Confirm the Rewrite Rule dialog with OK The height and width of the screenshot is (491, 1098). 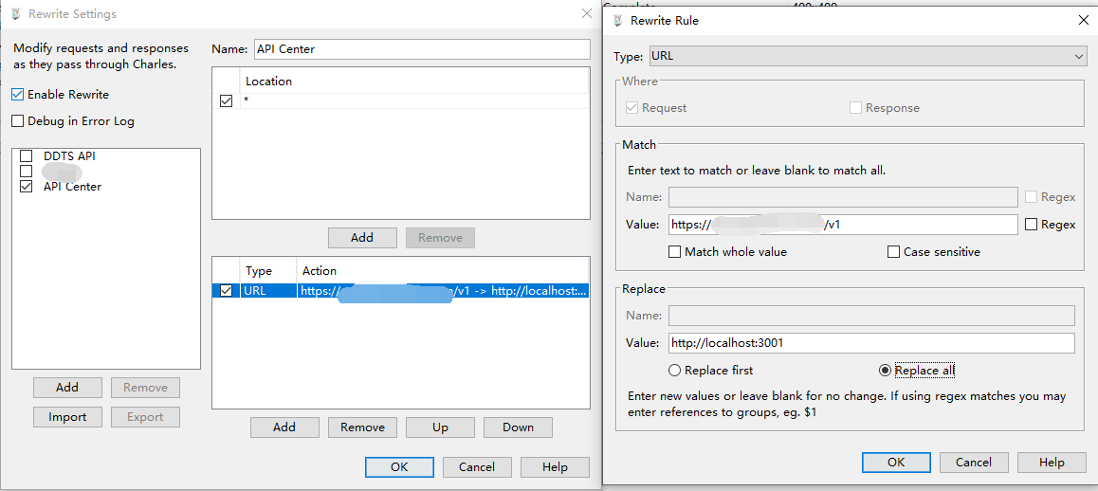(896, 463)
